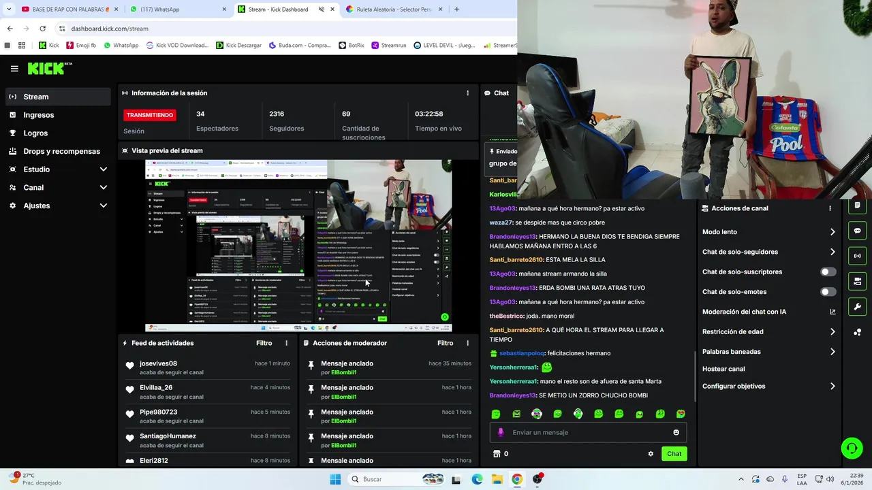872x490 pixels.
Task: Click the shop icon beside 0
Action: (497, 454)
